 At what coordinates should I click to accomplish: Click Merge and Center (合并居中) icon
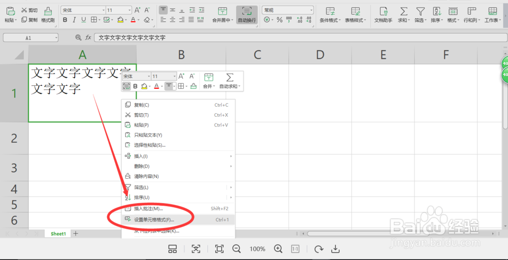click(223, 11)
